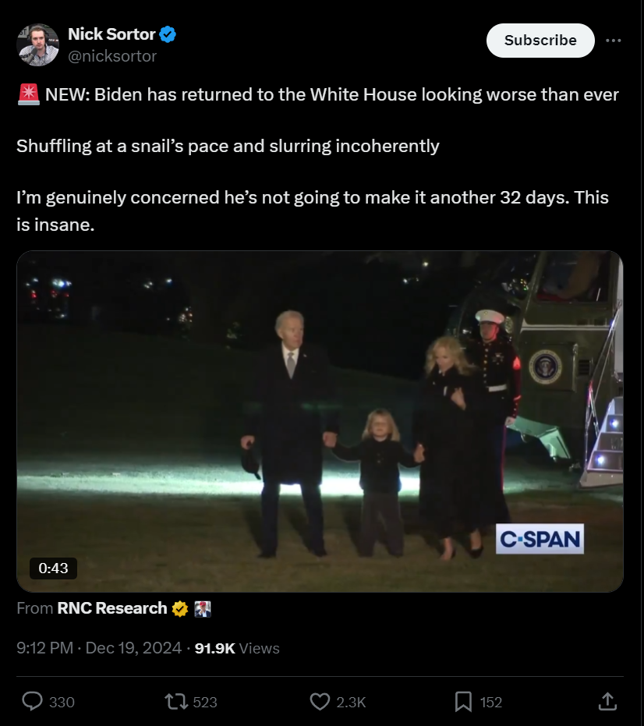
Task: Click the red siren emoji
Action: tap(29, 94)
